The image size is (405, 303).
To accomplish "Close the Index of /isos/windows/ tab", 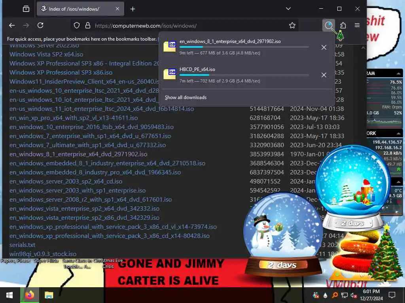I will click(x=117, y=9).
